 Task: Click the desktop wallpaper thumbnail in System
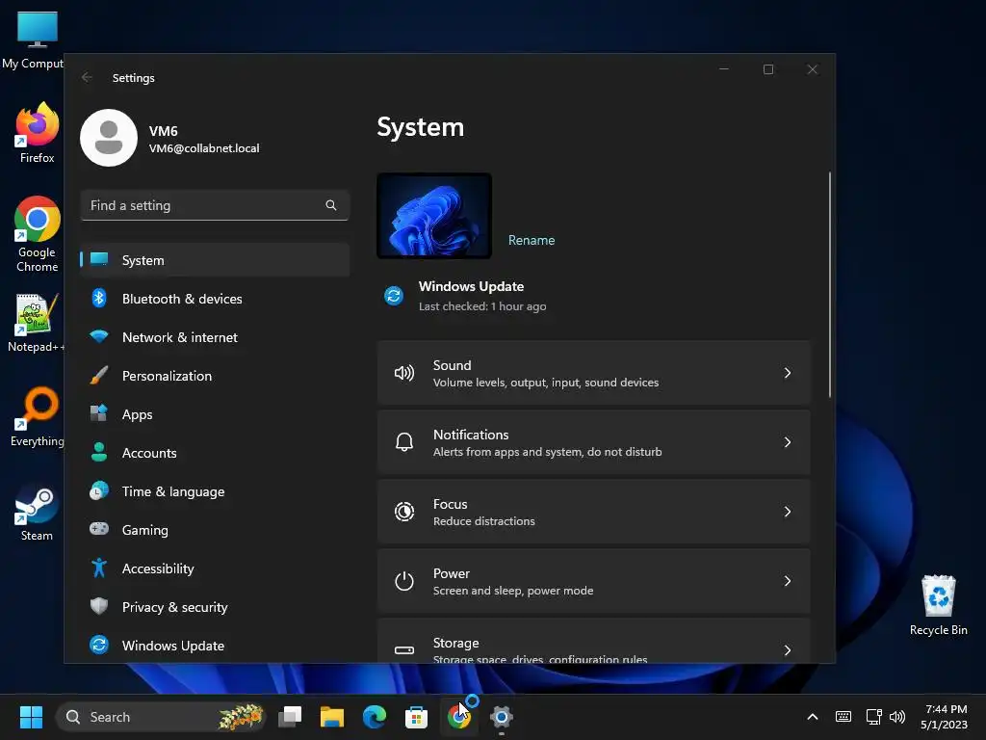(x=434, y=216)
